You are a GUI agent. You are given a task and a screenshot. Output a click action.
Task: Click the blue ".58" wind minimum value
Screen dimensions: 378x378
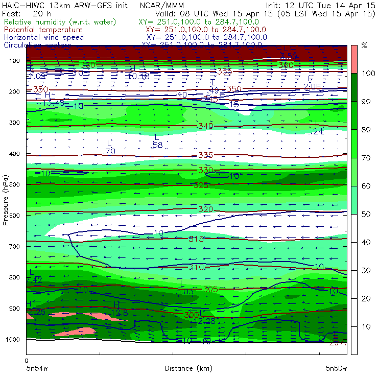pos(156,145)
